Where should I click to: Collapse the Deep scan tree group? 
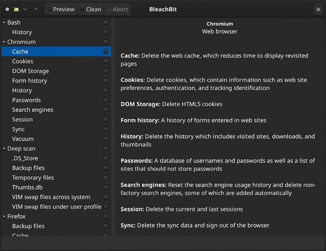tap(4, 148)
